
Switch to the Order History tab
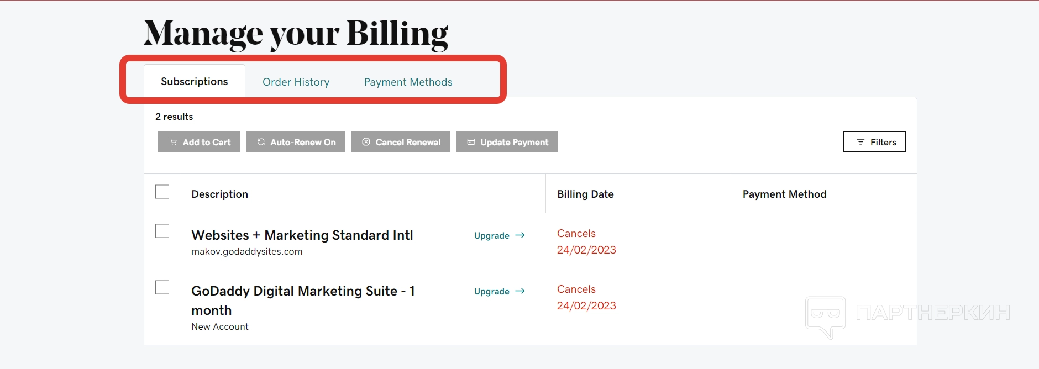[296, 82]
